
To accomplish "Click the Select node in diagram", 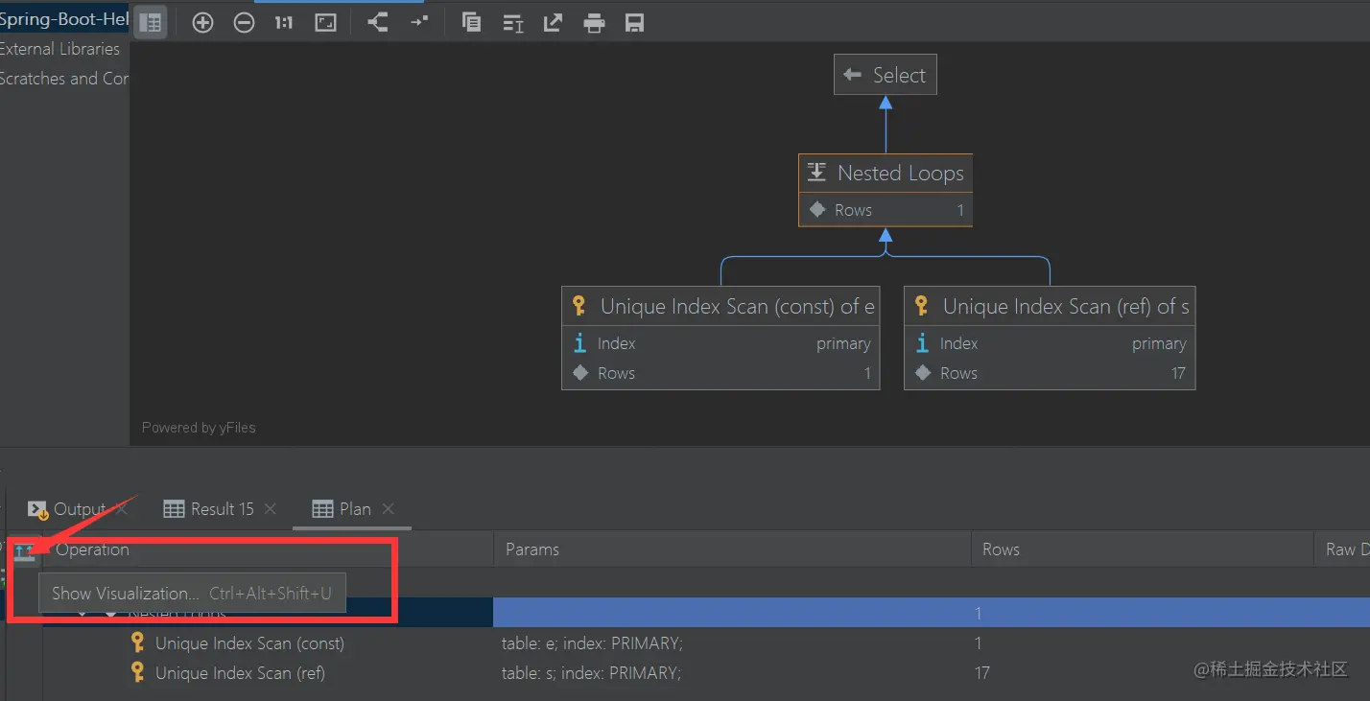I will (886, 75).
